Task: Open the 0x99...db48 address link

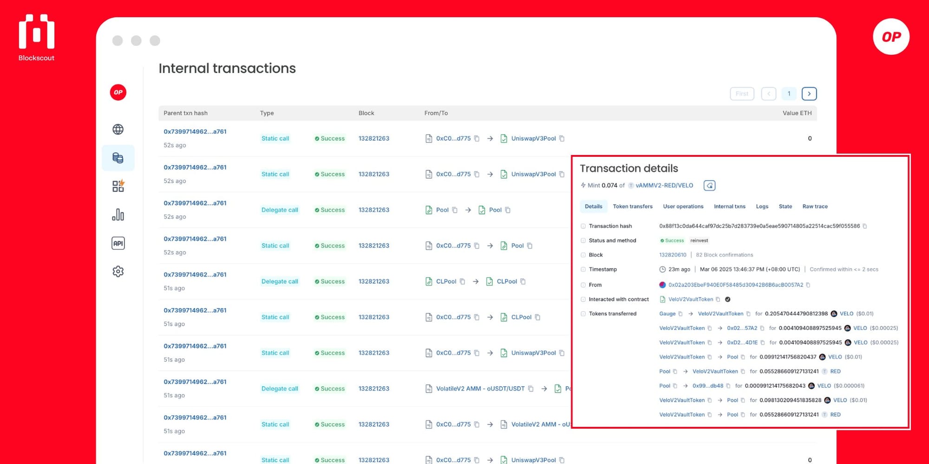Action: coord(708,386)
